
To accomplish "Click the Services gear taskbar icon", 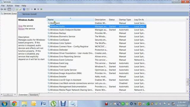I will [73, 104].
